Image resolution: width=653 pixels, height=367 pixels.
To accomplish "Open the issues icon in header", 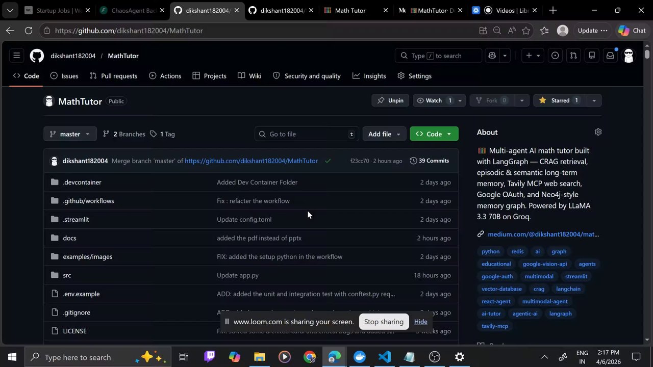I will click(555, 56).
